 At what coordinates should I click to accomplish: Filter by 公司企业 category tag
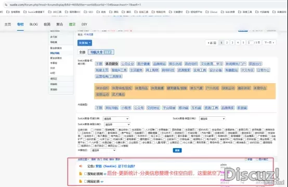coord(127,64)
